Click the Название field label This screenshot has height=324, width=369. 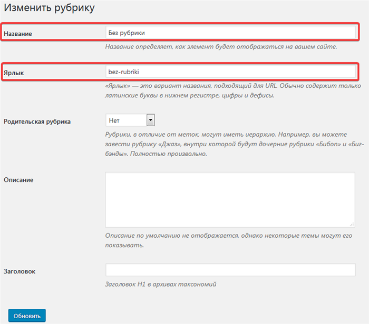pyautogui.click(x=18, y=34)
